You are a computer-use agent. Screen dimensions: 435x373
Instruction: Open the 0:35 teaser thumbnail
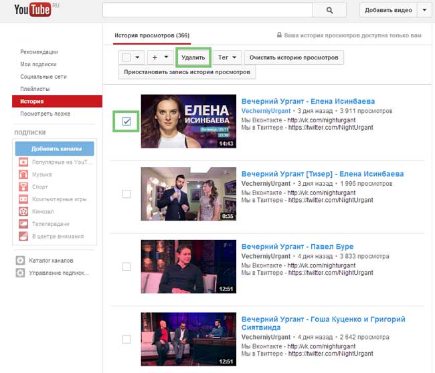[189, 194]
